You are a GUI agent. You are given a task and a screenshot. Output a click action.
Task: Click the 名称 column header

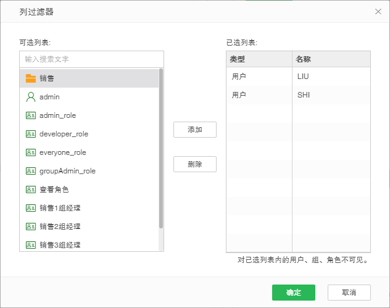click(x=331, y=59)
